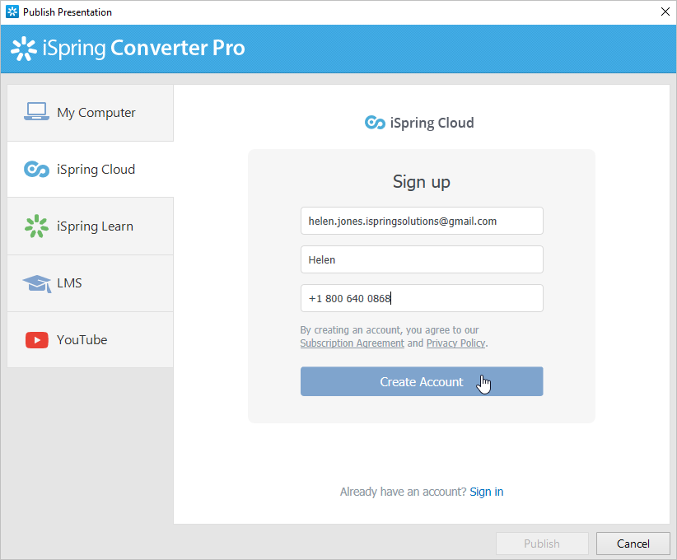Focus the name field containing Helen

[x=422, y=259]
